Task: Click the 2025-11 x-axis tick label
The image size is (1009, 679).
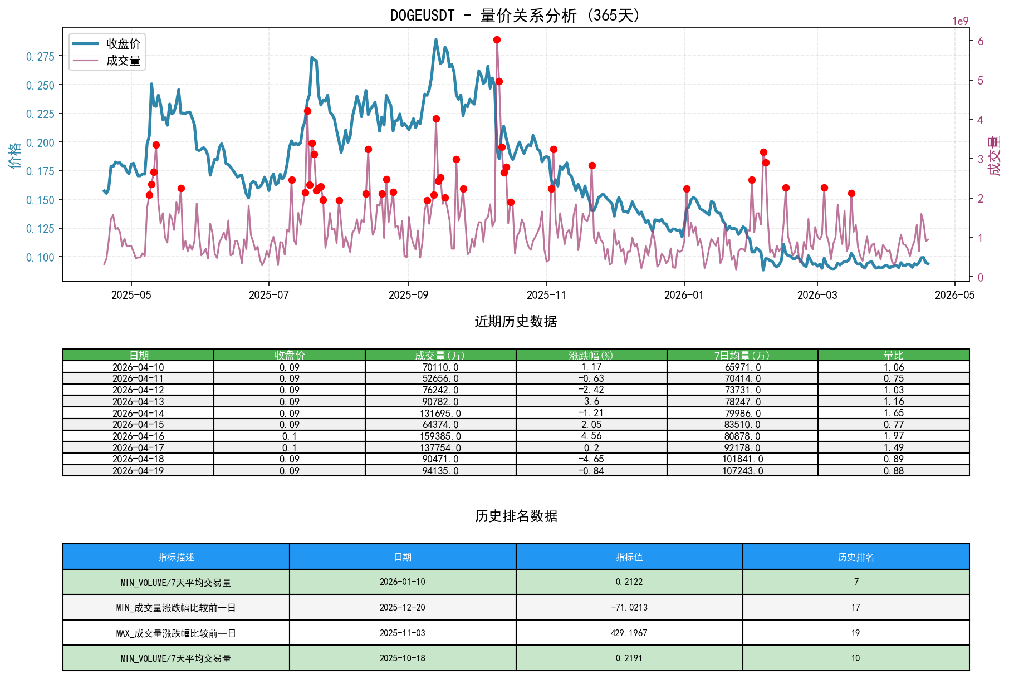Action: [x=546, y=295]
